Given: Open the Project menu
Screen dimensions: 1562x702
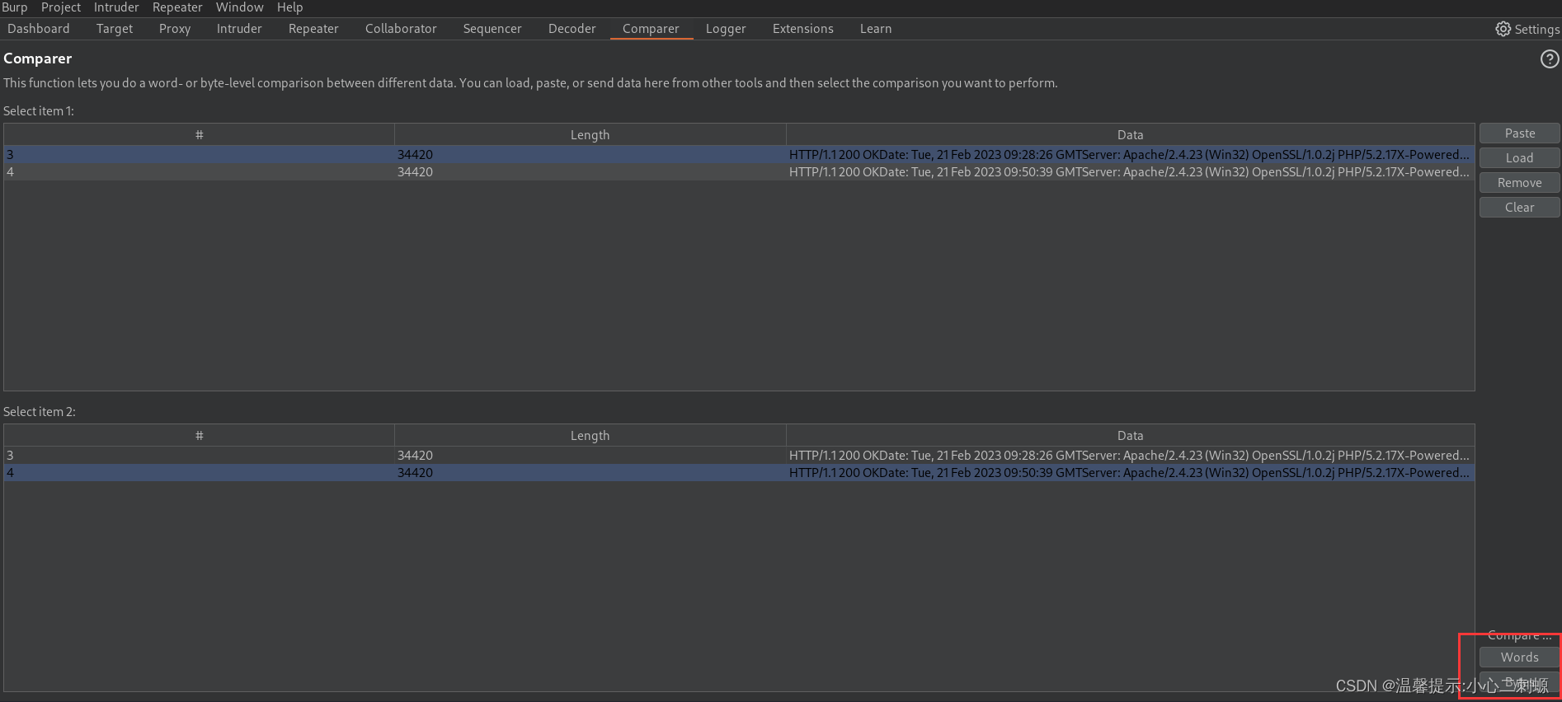Looking at the screenshot, I should point(61,7).
